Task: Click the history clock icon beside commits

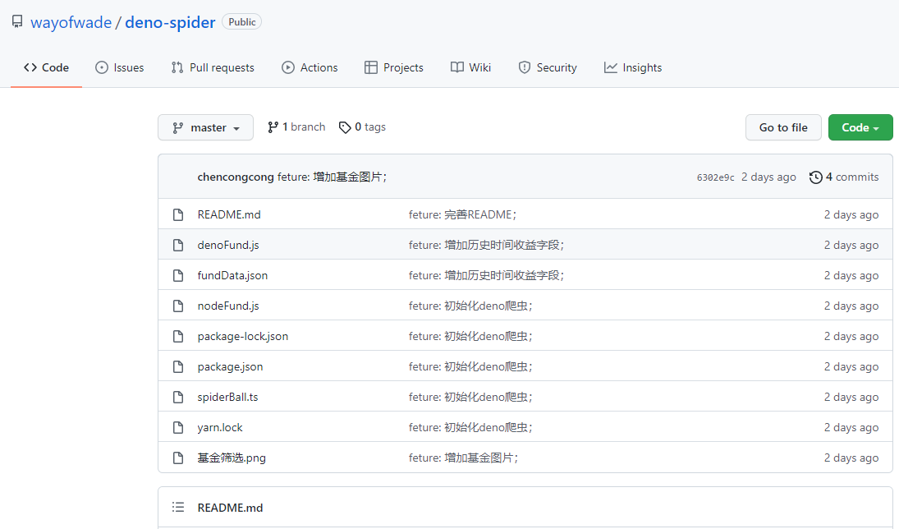Action: [x=816, y=177]
